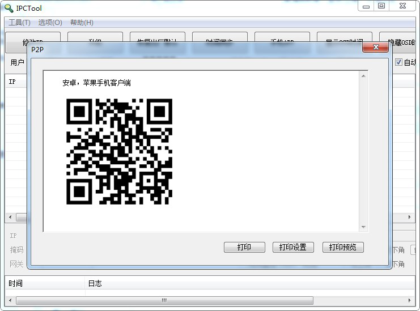Viewport: 420px width, 311px height.
Task: Click the log horizontal scrollbar thumb
Action: click(x=164, y=300)
